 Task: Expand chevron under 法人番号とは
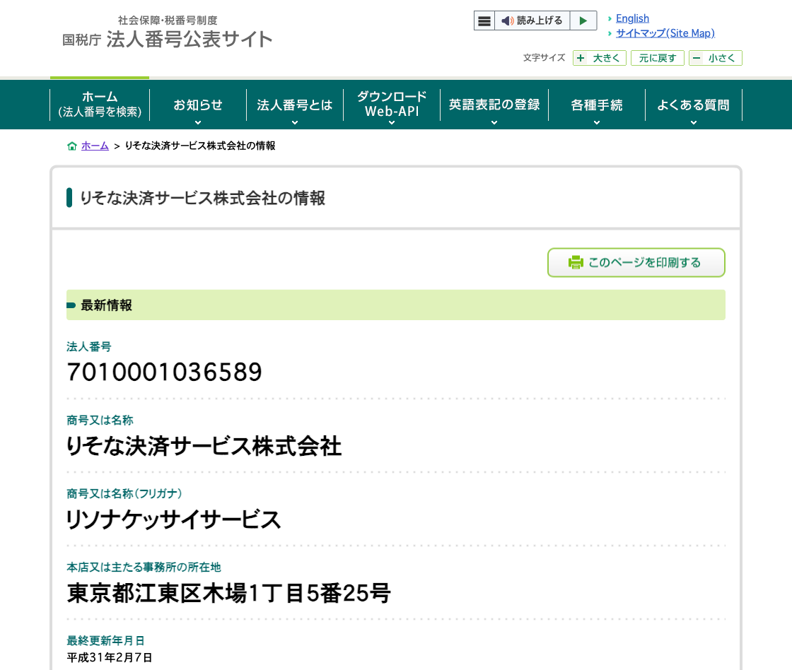[x=295, y=123]
